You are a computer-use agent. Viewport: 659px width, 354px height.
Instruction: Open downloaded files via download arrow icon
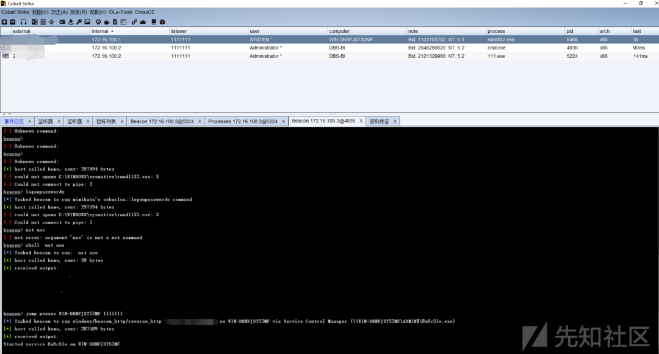point(71,22)
